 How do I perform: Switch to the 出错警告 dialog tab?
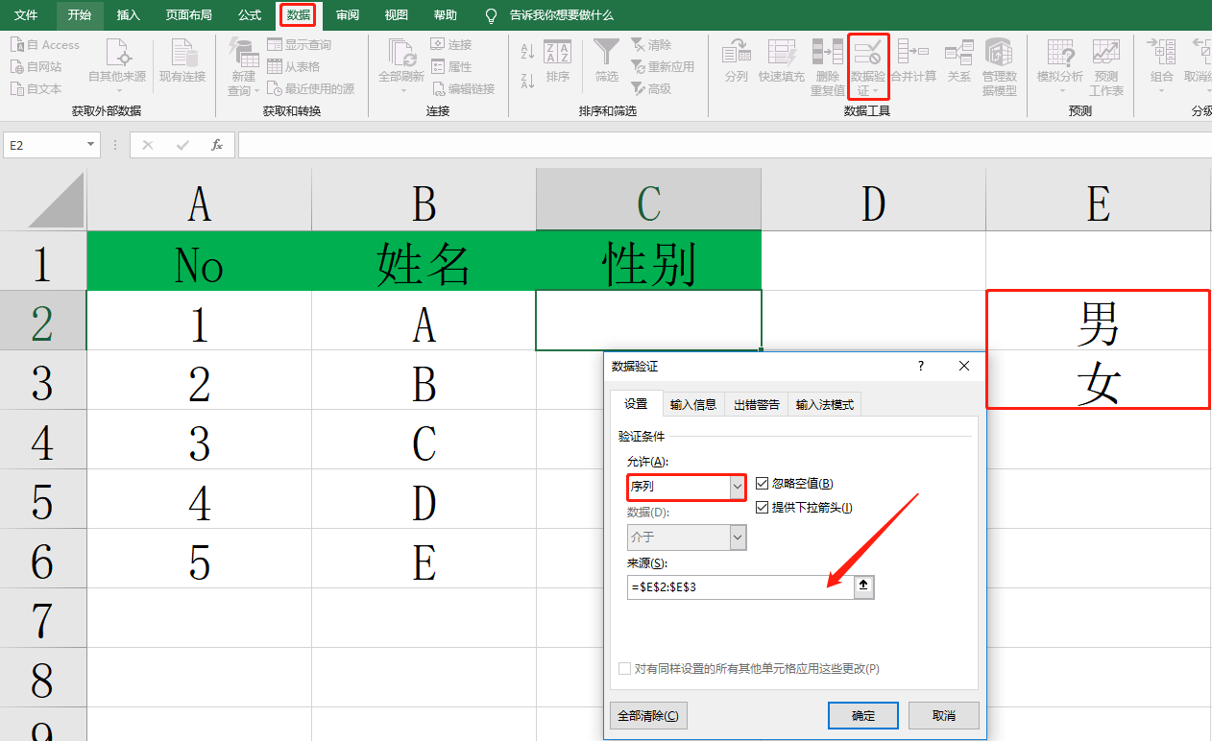pos(757,404)
